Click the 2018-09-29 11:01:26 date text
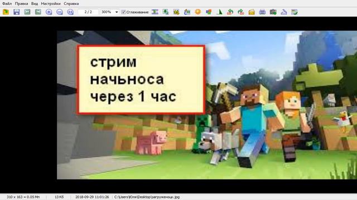Image resolution: width=357 pixels, height=200 pixels. [x=92, y=197]
